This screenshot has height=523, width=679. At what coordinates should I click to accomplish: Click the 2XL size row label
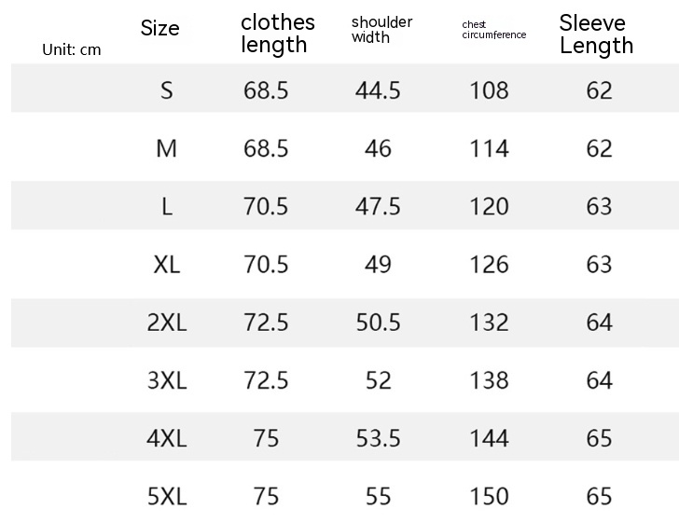tap(167, 323)
